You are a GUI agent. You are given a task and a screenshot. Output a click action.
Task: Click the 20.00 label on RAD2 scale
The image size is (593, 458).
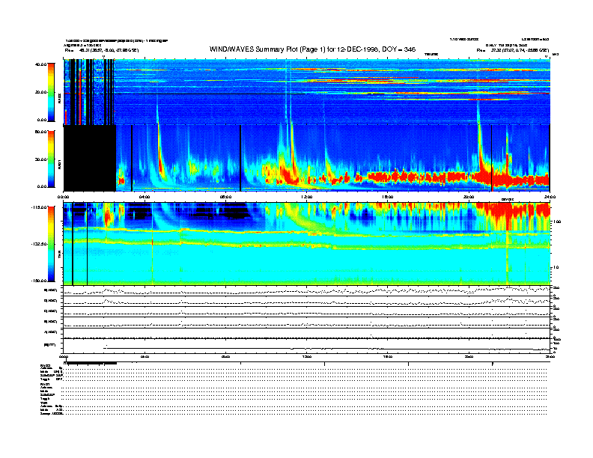point(41,92)
